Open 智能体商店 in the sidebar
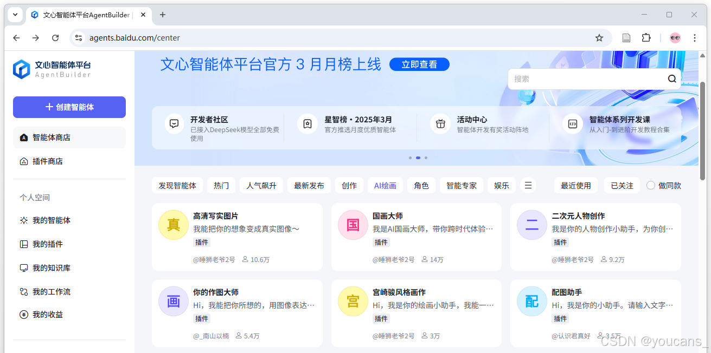 click(x=69, y=138)
